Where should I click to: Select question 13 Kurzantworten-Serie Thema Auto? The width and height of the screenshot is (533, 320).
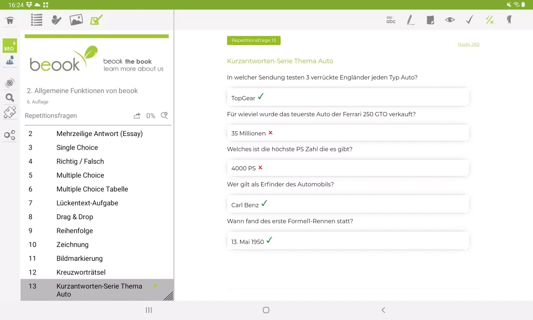click(x=97, y=290)
